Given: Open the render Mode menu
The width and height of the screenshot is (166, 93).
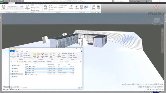Looking at the screenshot, I should click(82, 7).
